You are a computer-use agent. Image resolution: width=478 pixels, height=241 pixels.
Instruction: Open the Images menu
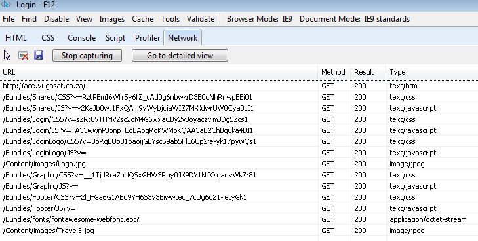112,19
